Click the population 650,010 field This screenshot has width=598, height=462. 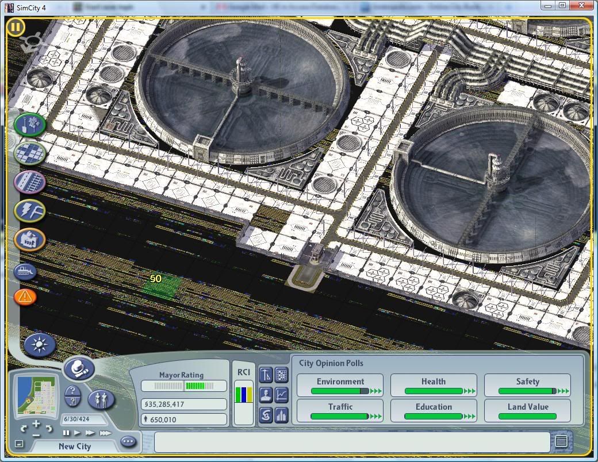coord(184,419)
